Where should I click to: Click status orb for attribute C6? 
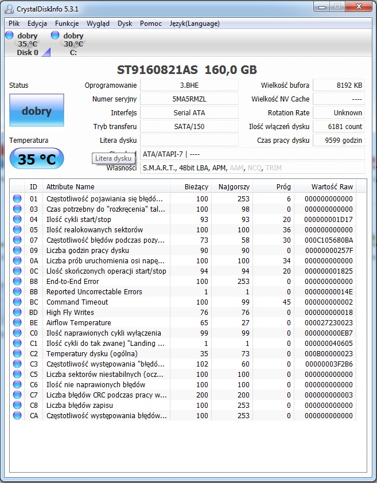tap(17, 384)
